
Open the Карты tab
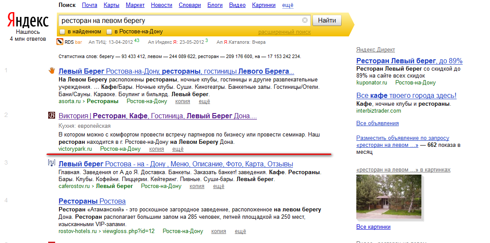pos(112,5)
